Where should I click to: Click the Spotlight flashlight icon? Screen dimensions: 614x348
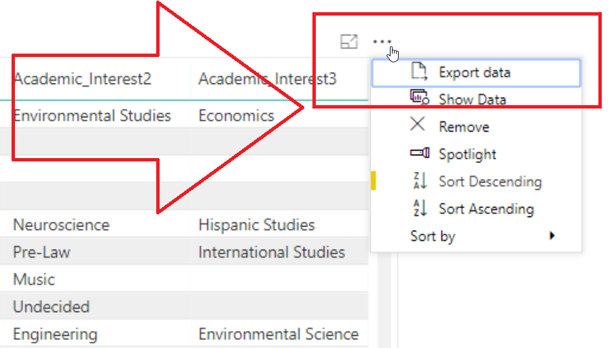[419, 153]
